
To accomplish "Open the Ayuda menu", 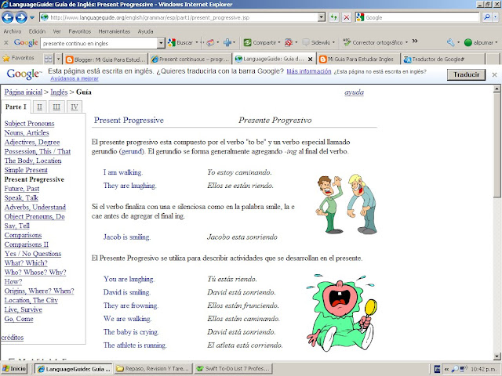I will (x=145, y=31).
